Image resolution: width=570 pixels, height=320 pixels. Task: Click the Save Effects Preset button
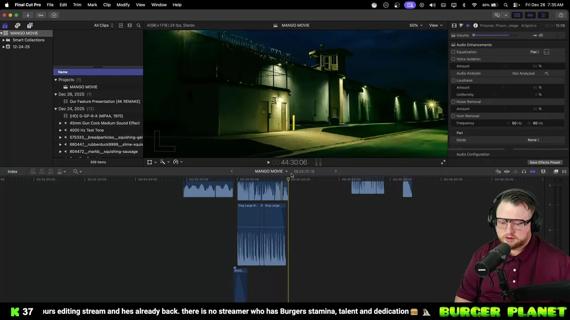(545, 162)
